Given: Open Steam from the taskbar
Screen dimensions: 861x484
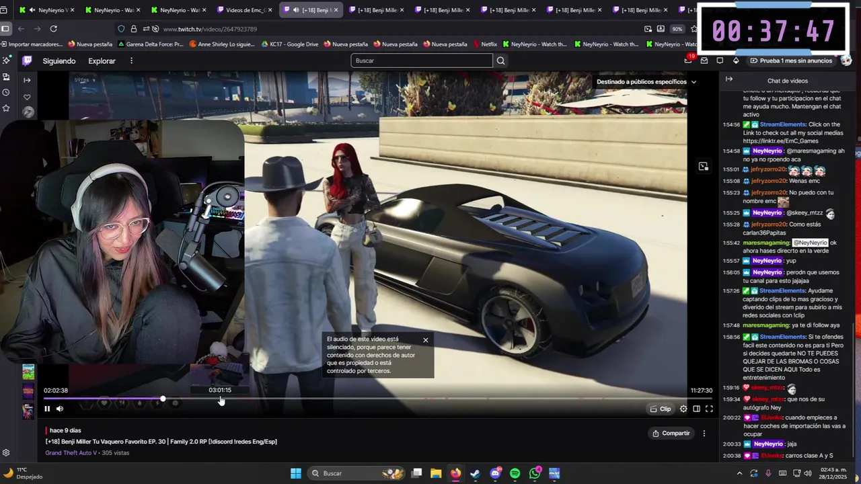Looking at the screenshot, I should pyautogui.click(x=476, y=473).
